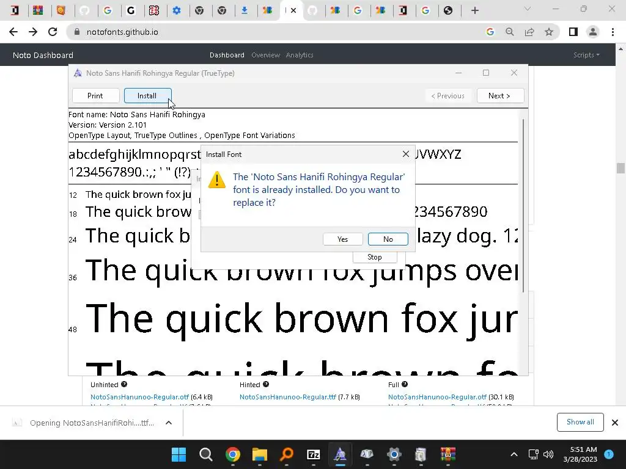Image resolution: width=626 pixels, height=469 pixels.
Task: Download unhinted NotoSansHanunoo-Regular.otf 6.4 kB
Action: pos(140,397)
